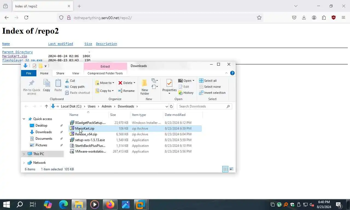Screen dimensions: 350x210
Task: Sort web index by Description link
Action: point(106,44)
